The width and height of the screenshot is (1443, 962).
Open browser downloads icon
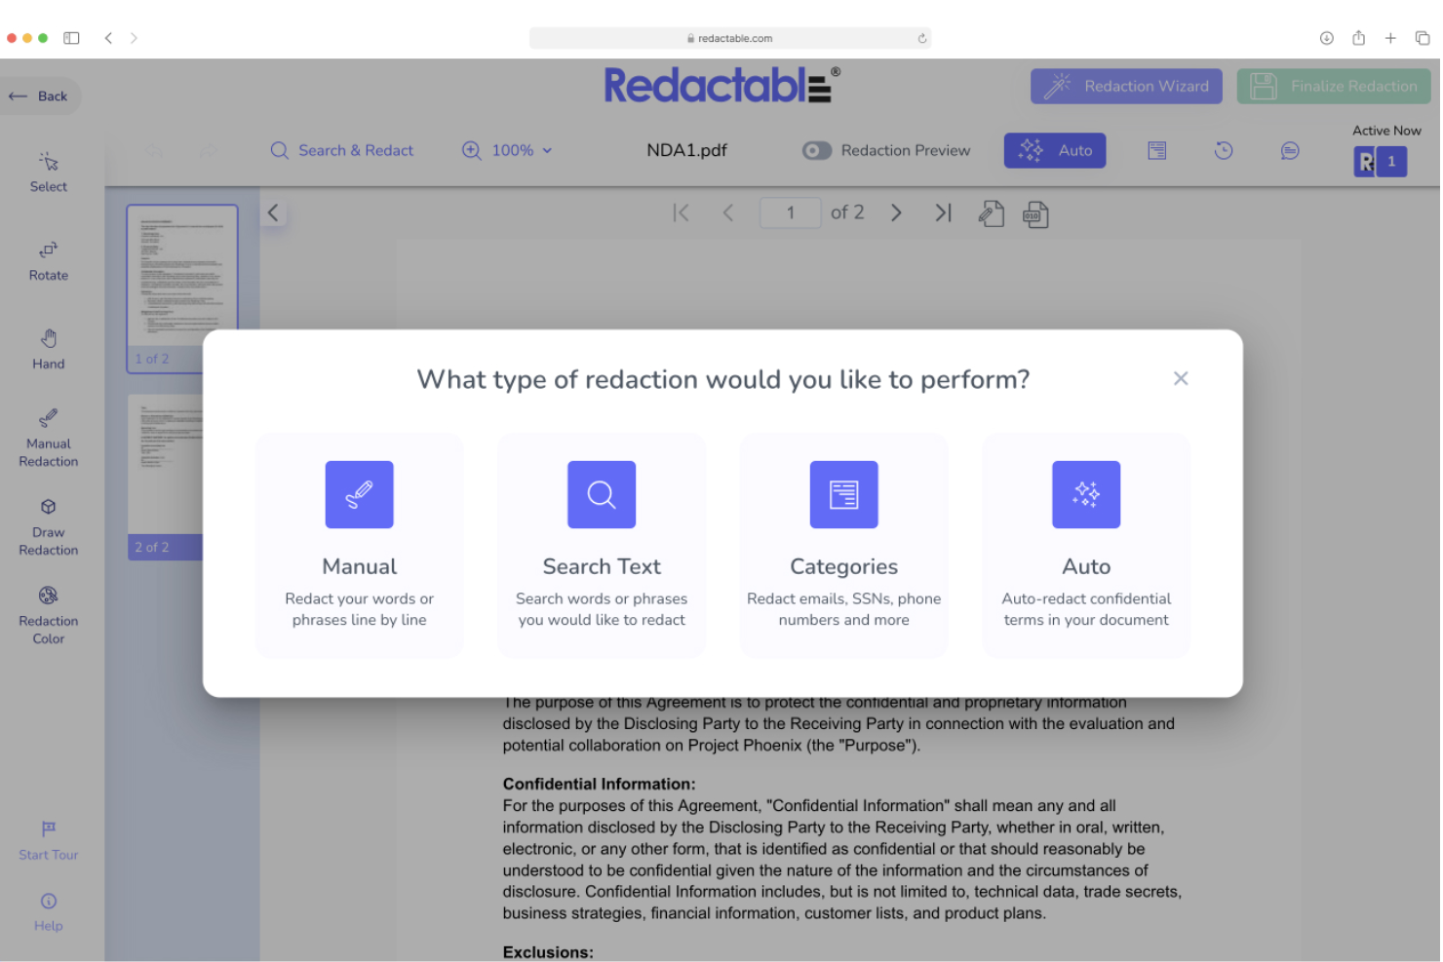1326,38
